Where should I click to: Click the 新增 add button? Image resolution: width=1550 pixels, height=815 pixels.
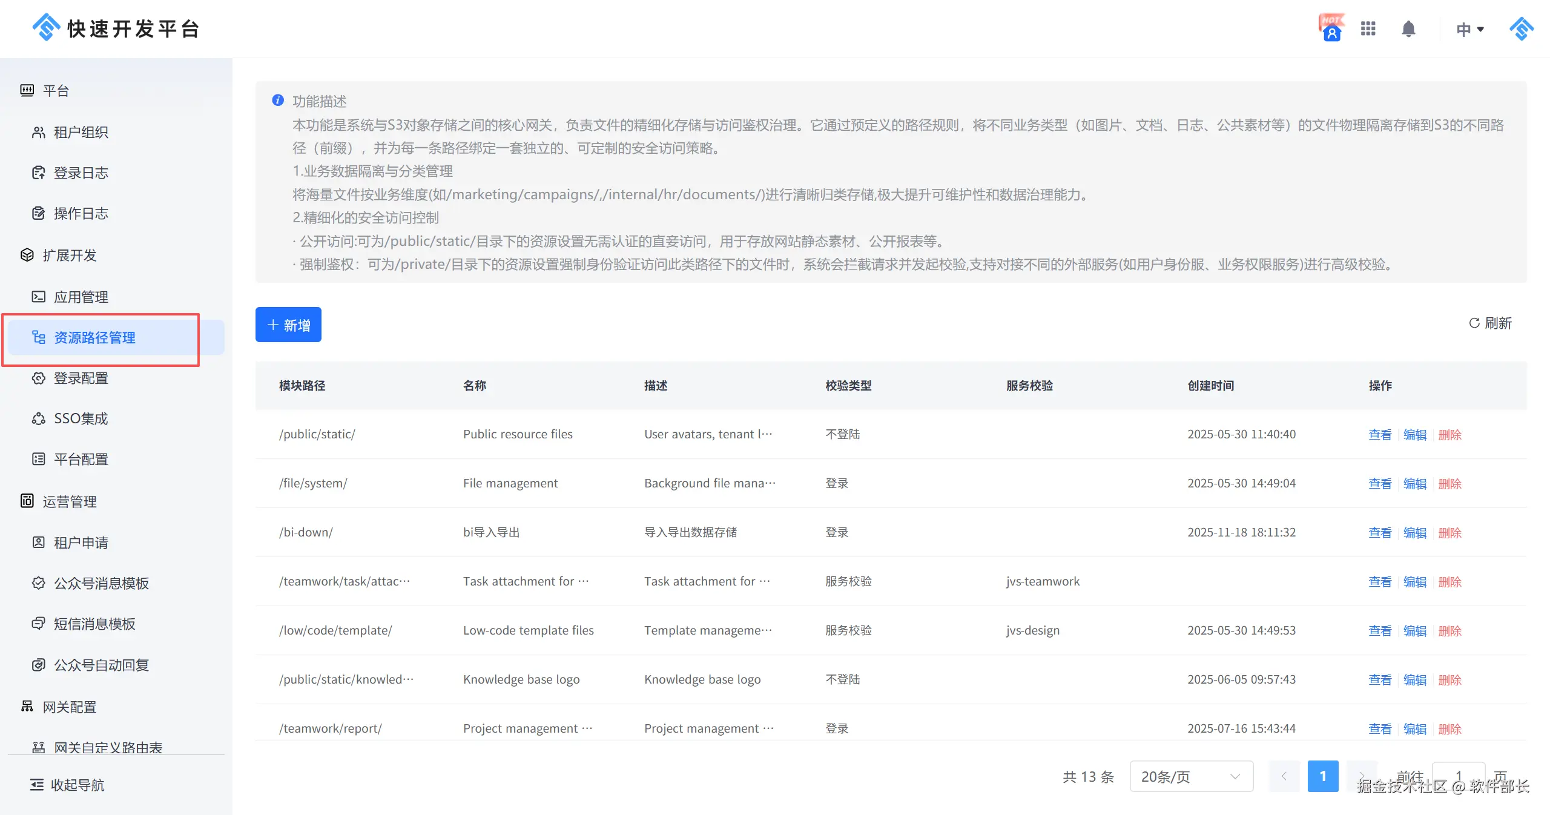288,325
